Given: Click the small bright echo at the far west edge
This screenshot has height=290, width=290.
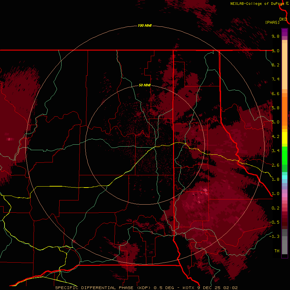Looking at the screenshot, I should pyautogui.click(x=9, y=139).
